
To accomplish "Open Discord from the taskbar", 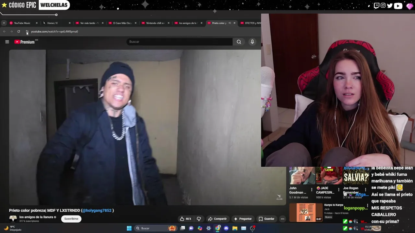I will [226, 228].
